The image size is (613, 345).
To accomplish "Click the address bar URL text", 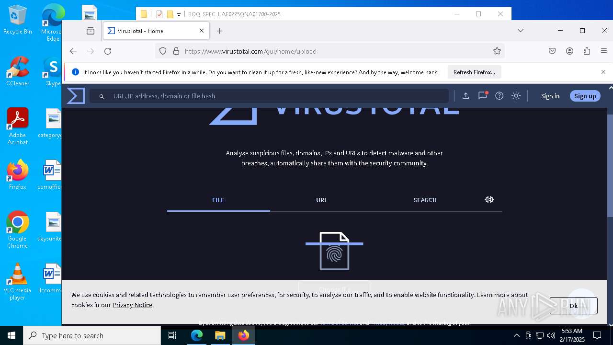I will coord(250,51).
